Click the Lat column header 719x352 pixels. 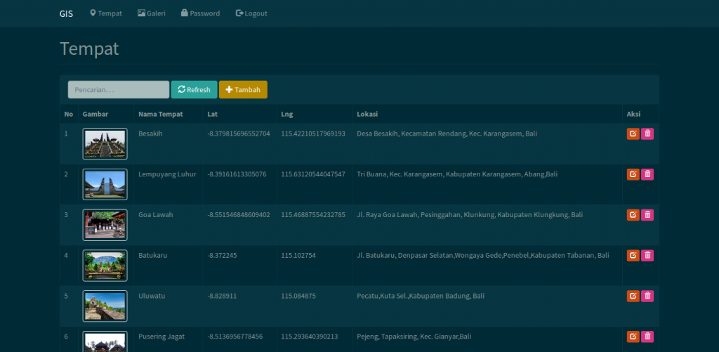tap(212, 114)
